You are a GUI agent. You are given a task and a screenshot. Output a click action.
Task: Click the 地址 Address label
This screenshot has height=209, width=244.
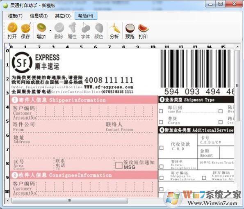22,139
